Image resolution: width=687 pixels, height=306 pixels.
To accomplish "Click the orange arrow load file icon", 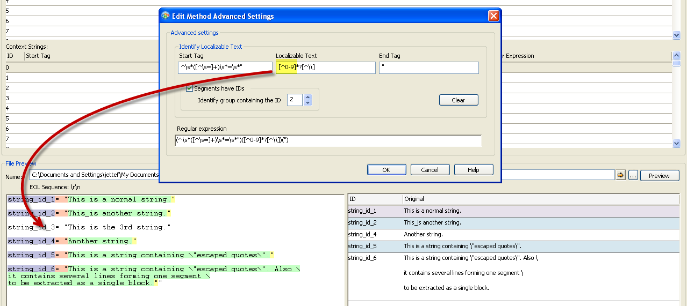I will tap(621, 175).
